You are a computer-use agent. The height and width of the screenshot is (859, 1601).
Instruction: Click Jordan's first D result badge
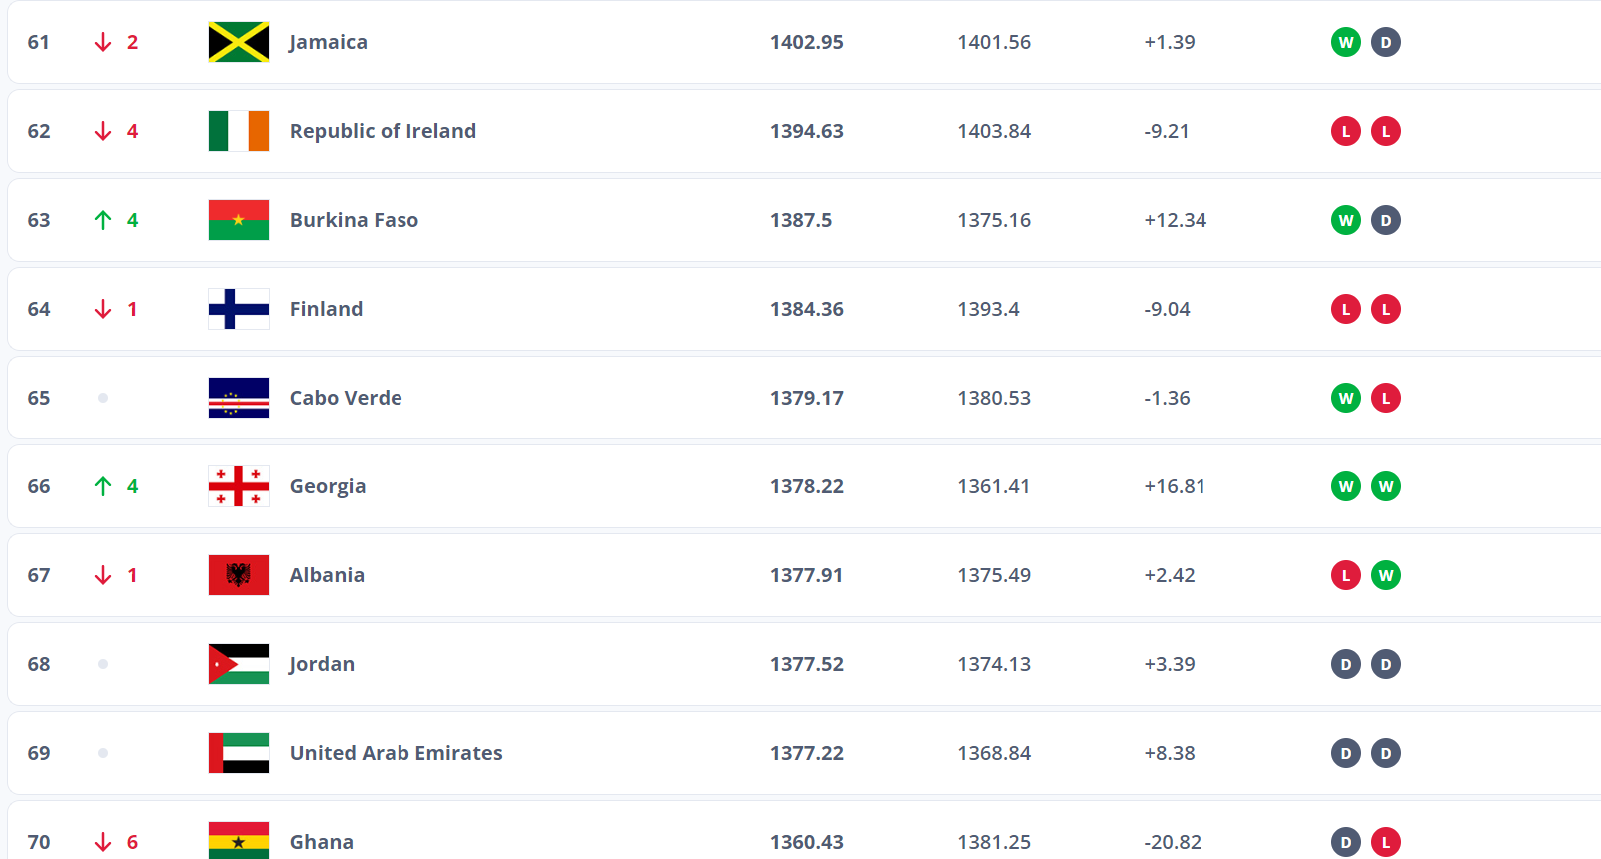1346,664
